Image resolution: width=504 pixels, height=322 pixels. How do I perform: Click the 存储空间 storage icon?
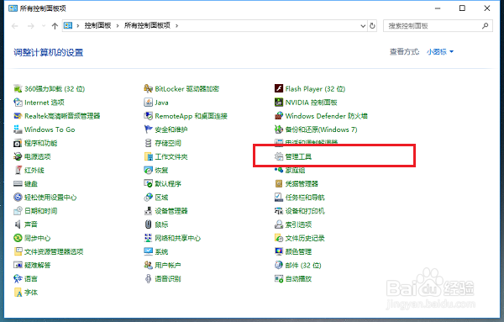point(148,143)
